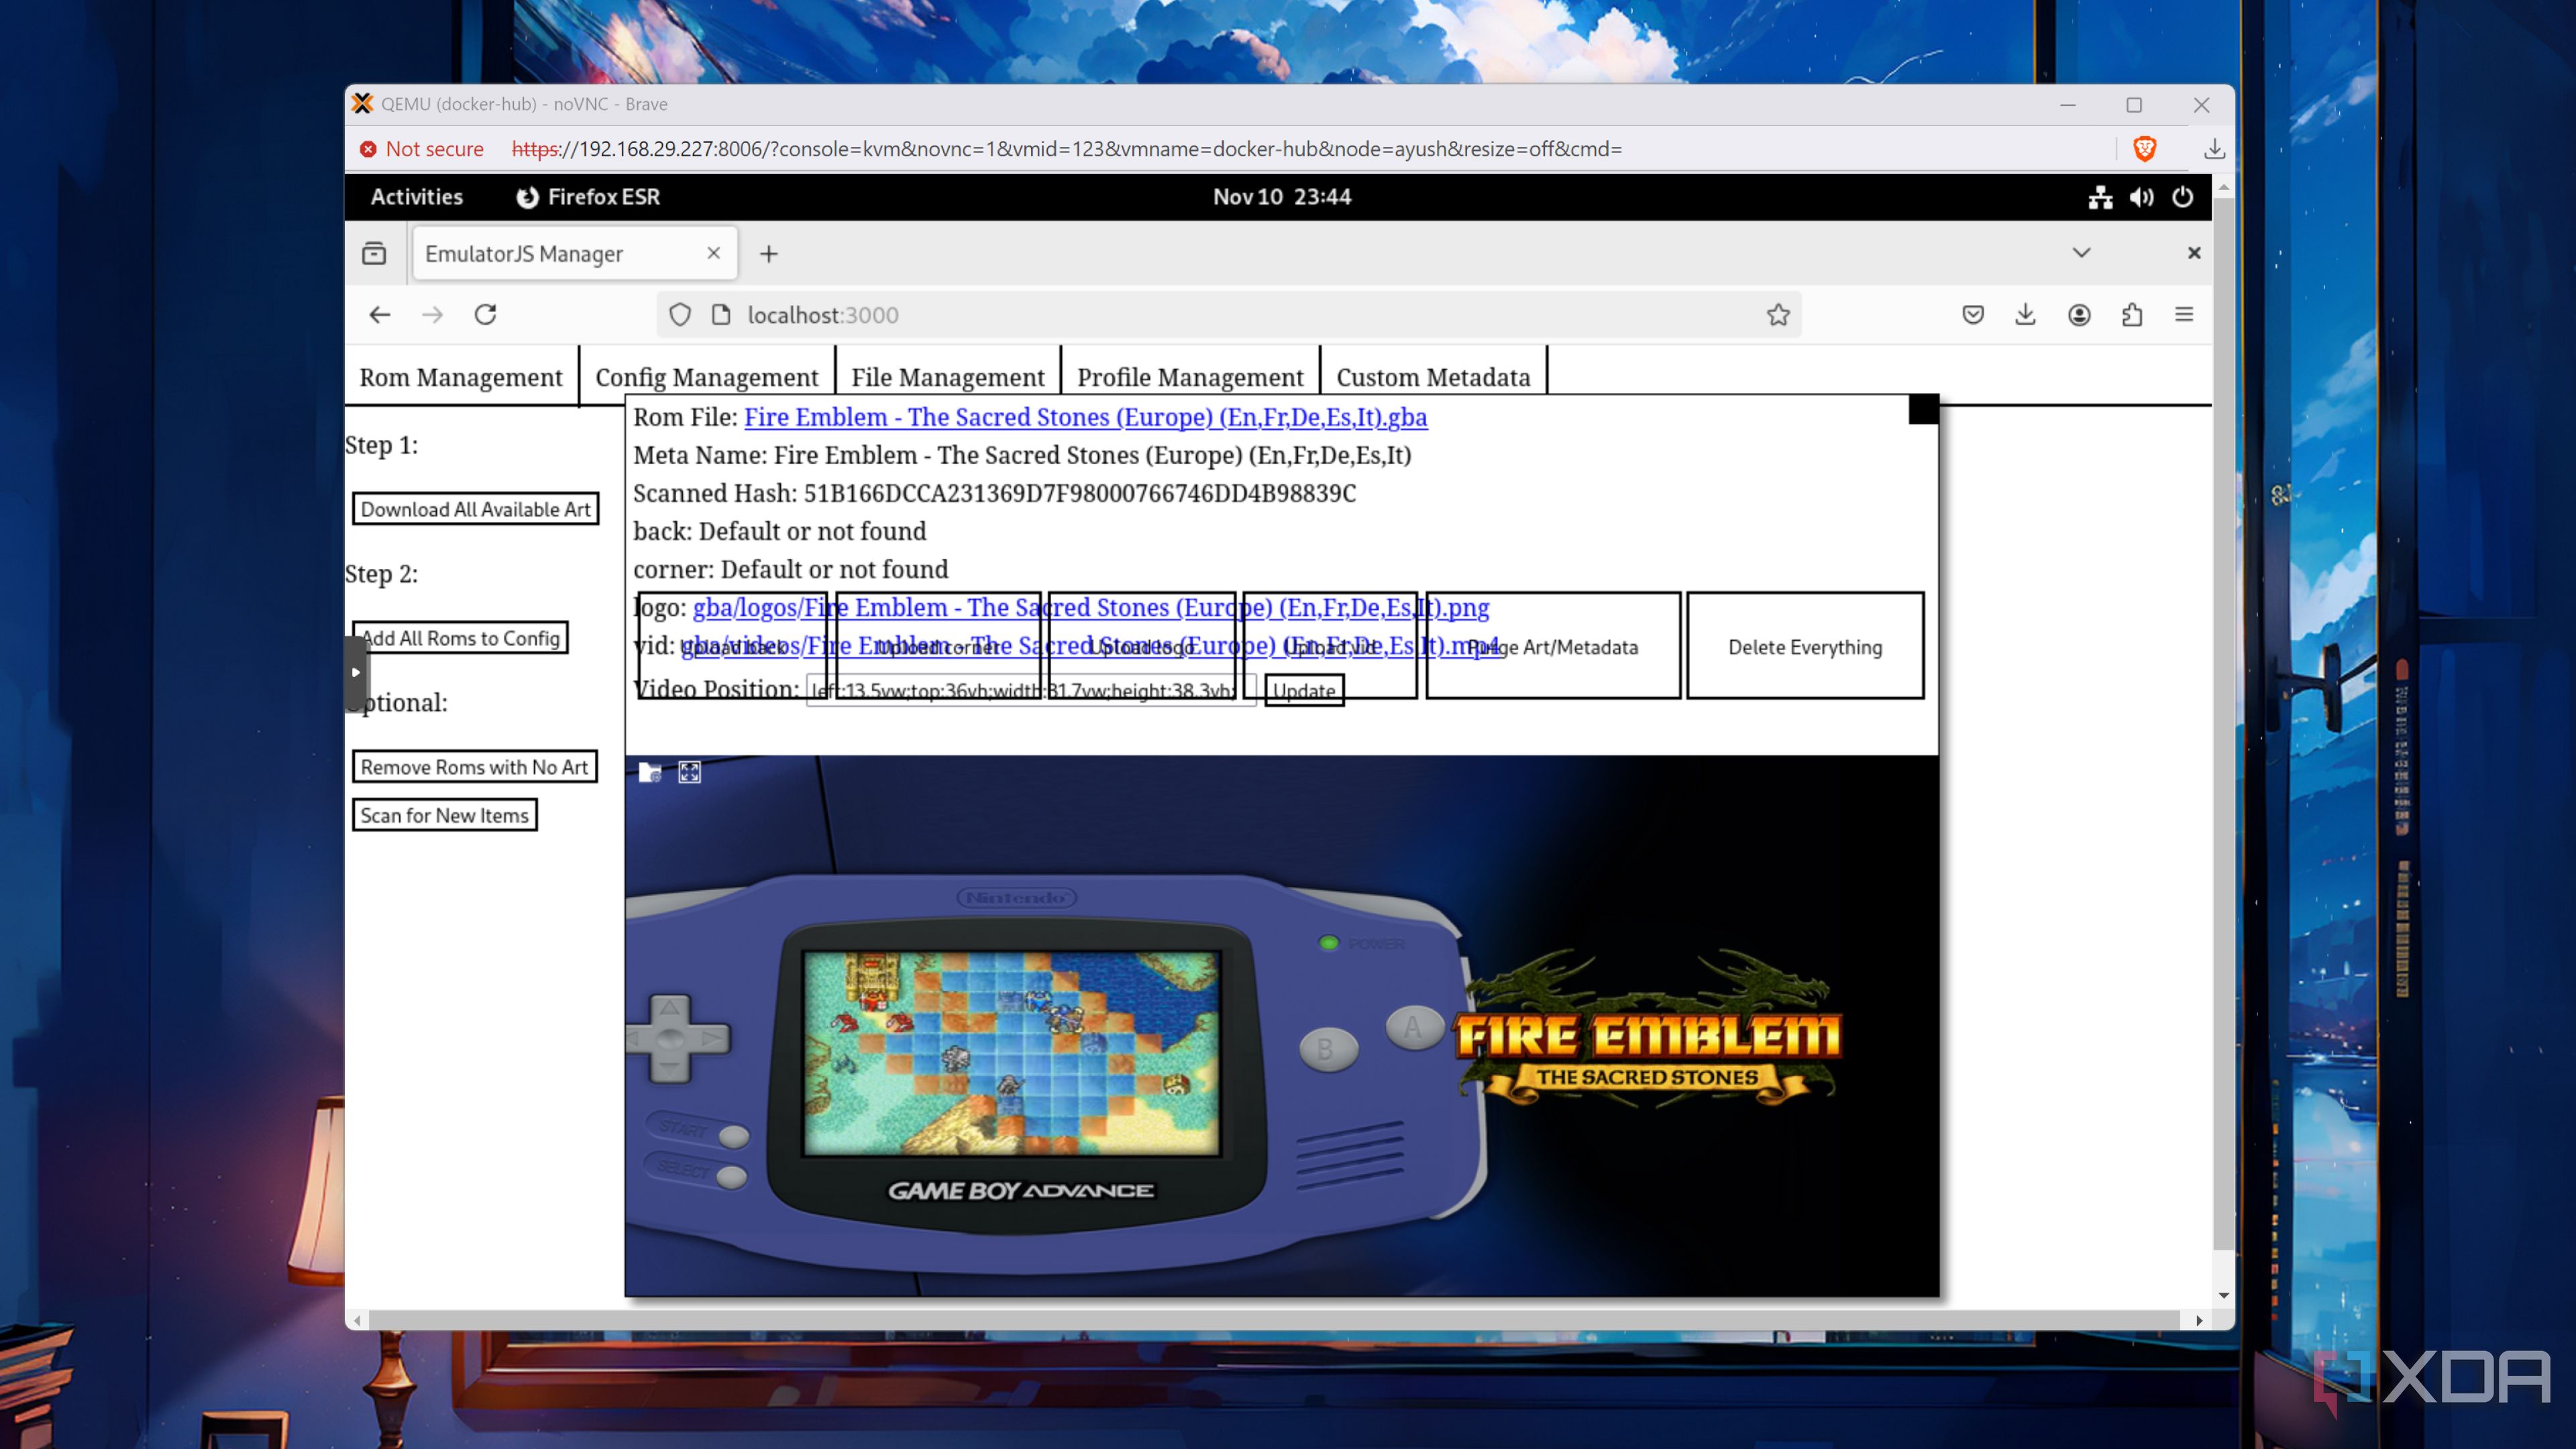Image resolution: width=2576 pixels, height=1449 pixels.
Task: Open the Brave downloads icon
Action: tap(2214, 149)
